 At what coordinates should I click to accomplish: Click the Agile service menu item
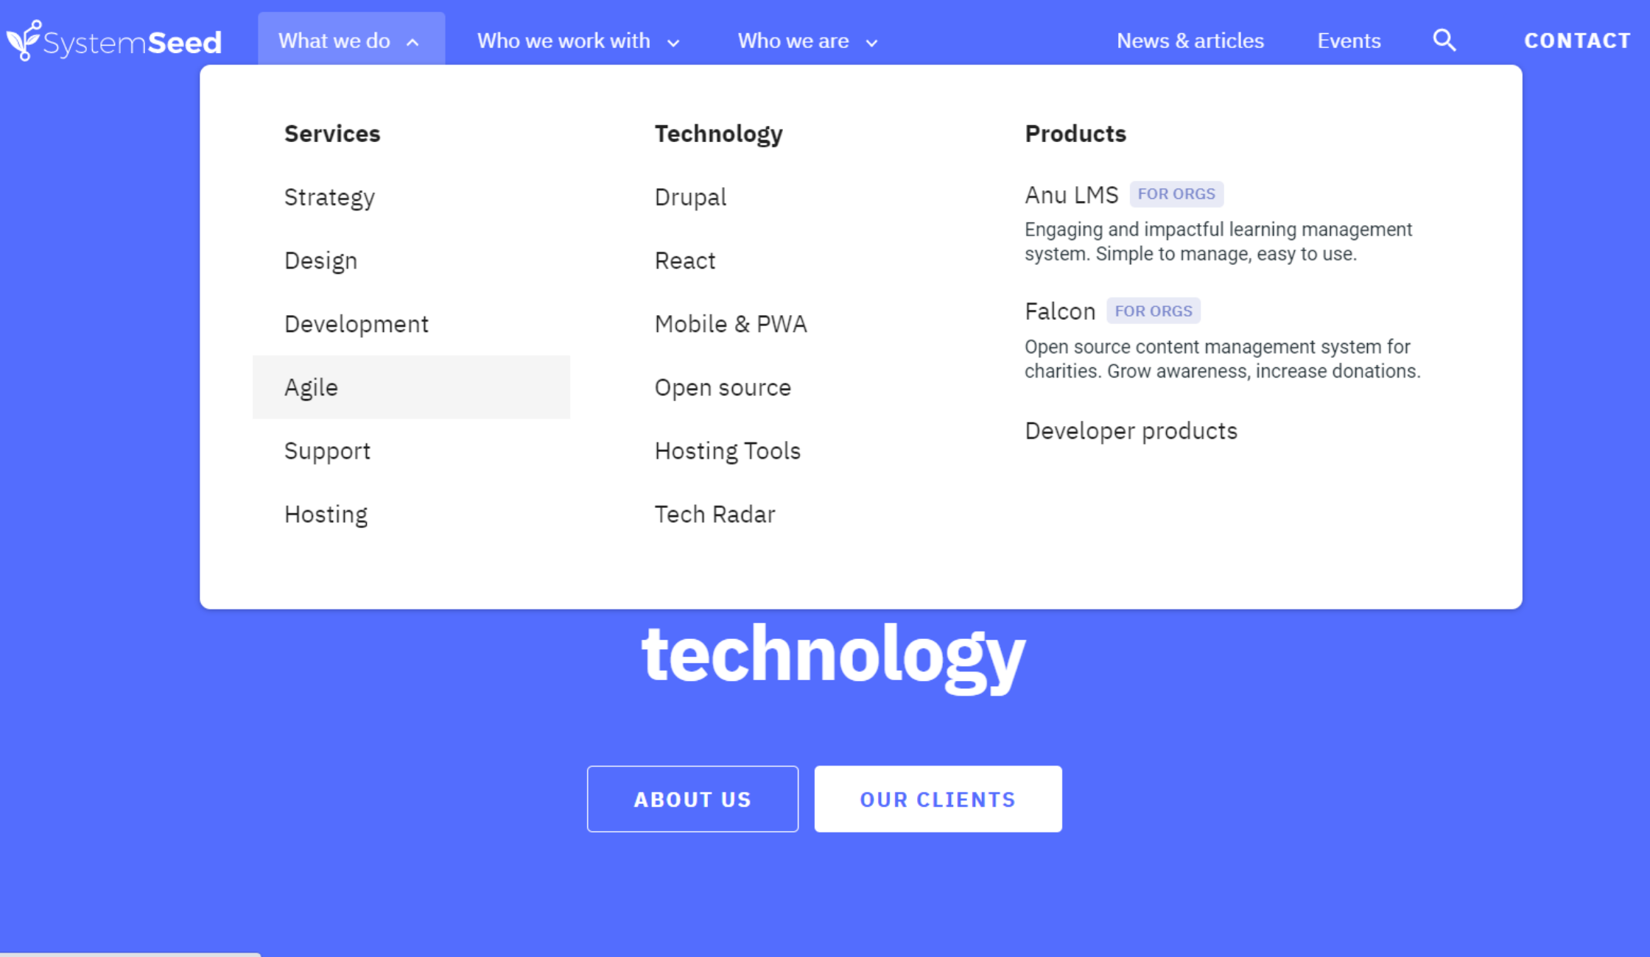pos(310,387)
